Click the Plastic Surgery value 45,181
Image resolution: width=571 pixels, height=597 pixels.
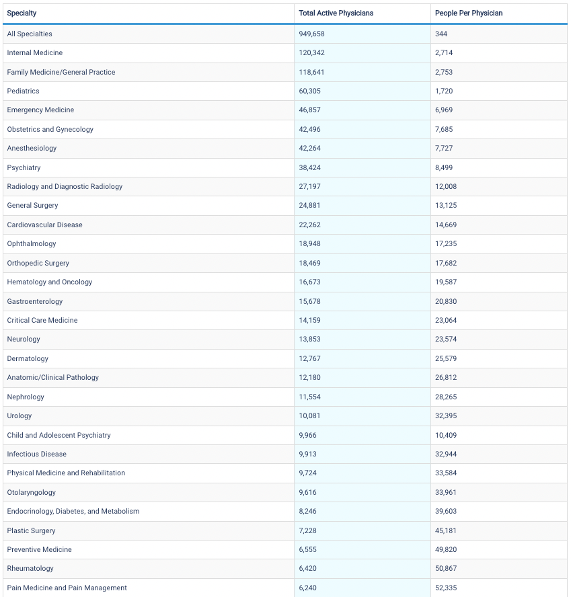click(446, 530)
